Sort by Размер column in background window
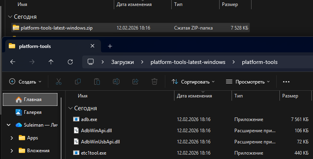The height and width of the screenshot is (159, 313). click(230, 4)
